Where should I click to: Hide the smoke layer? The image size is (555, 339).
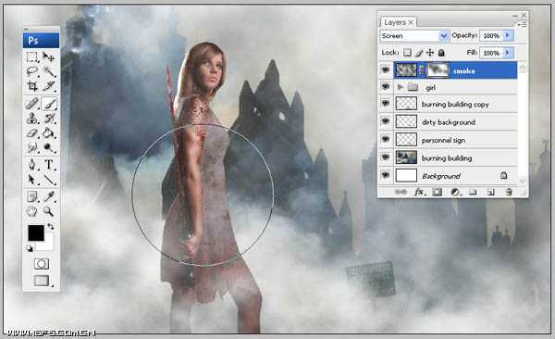(x=386, y=70)
